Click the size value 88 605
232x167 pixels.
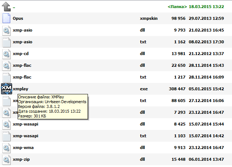(178, 101)
